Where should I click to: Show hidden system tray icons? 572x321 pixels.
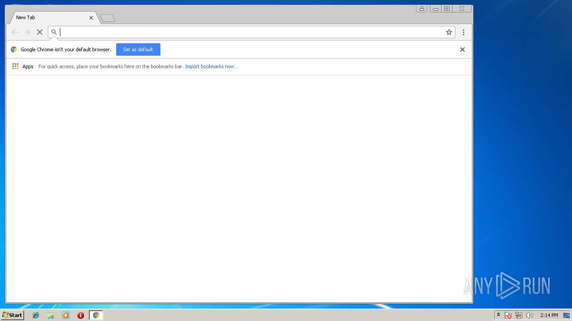(x=498, y=315)
